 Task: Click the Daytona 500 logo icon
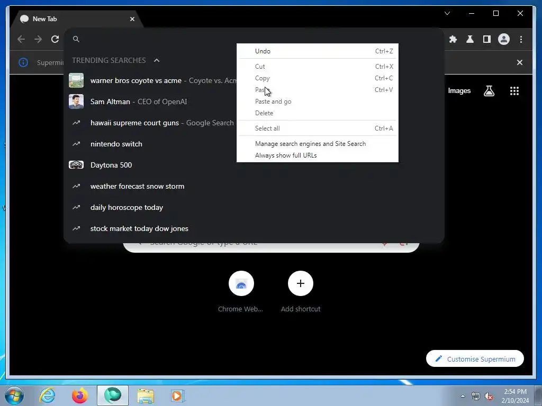[76, 165]
